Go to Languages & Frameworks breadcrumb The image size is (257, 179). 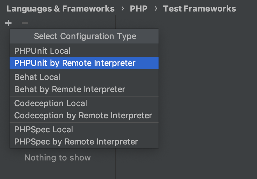60,9
